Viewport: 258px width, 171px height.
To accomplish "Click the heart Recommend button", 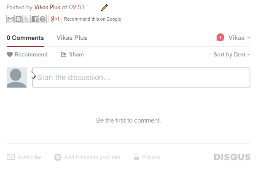I will [x=27, y=54].
